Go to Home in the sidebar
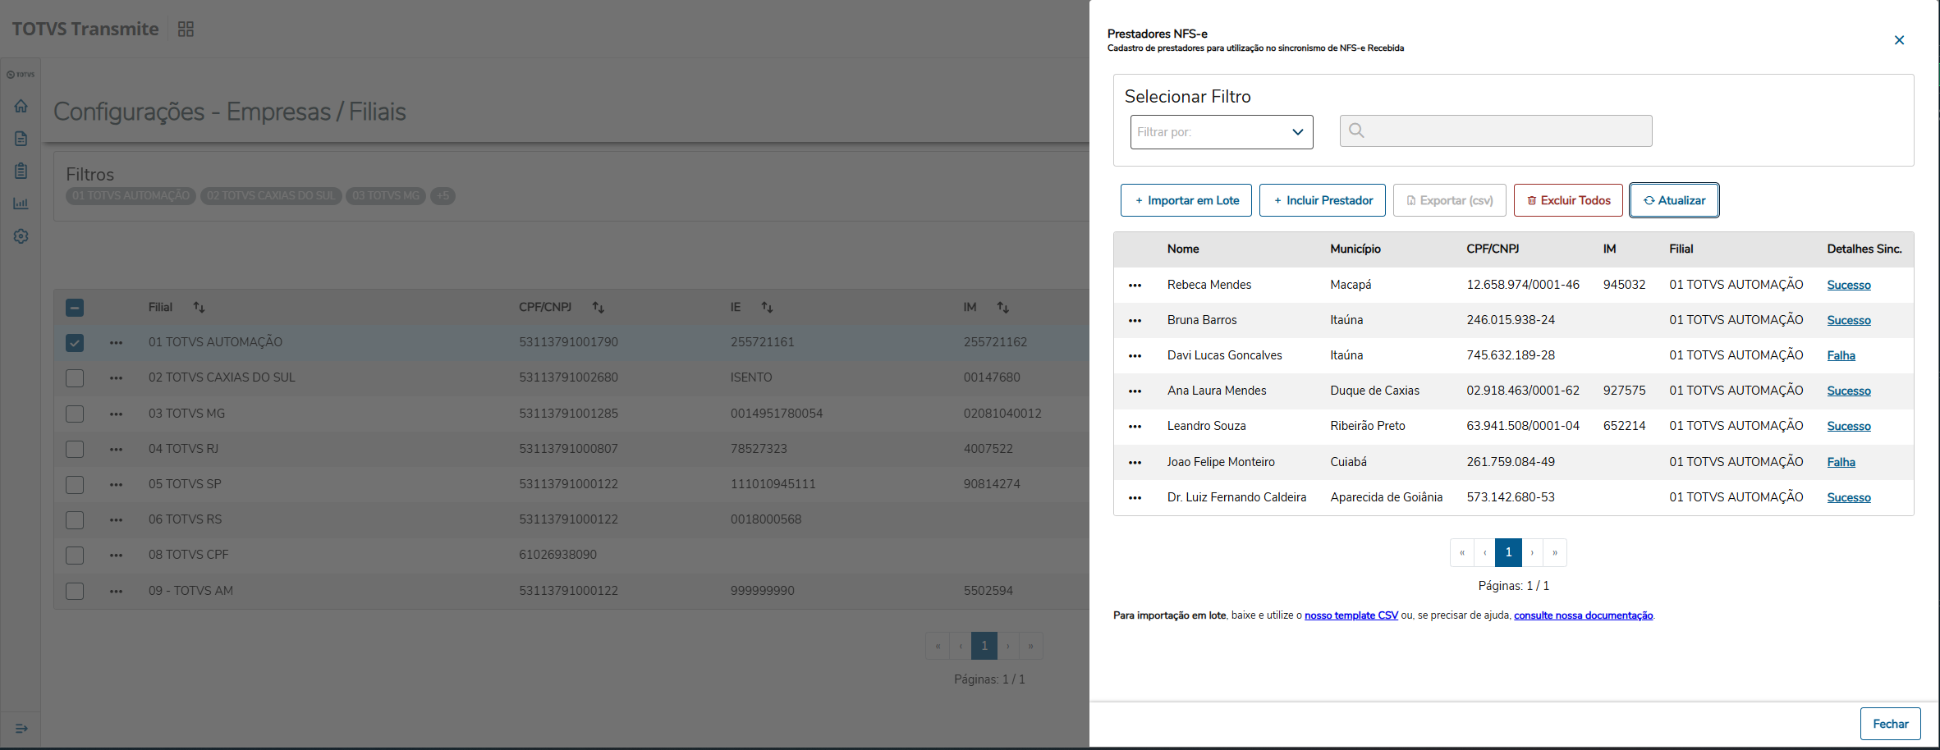1940x750 pixels. [21, 106]
